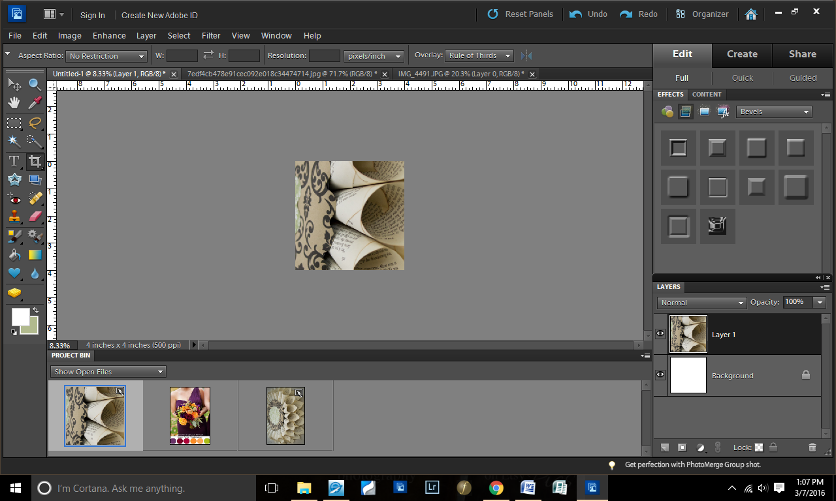
Task: Select the Zoom magnifier tool
Action: (35, 84)
